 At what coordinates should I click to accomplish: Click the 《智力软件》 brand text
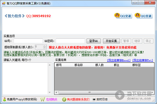coord(15,16)
